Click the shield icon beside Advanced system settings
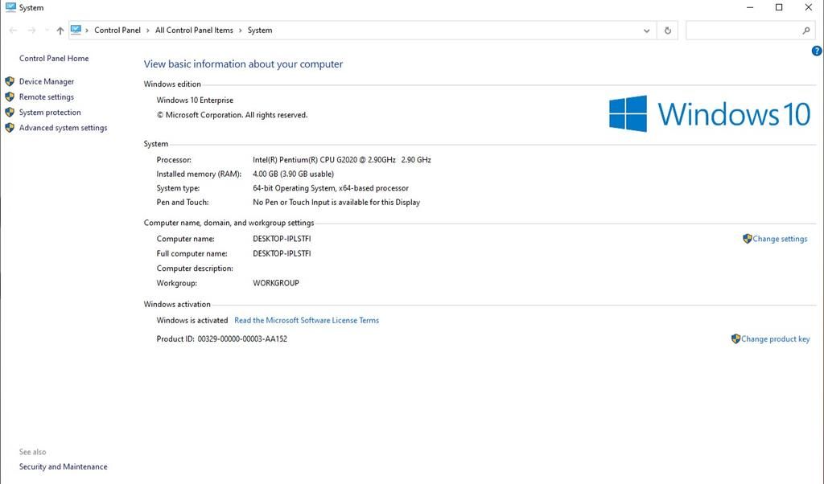The width and height of the screenshot is (824, 484). [10, 128]
